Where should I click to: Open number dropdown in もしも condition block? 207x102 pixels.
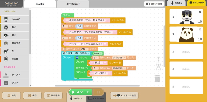[x=95, y=58]
